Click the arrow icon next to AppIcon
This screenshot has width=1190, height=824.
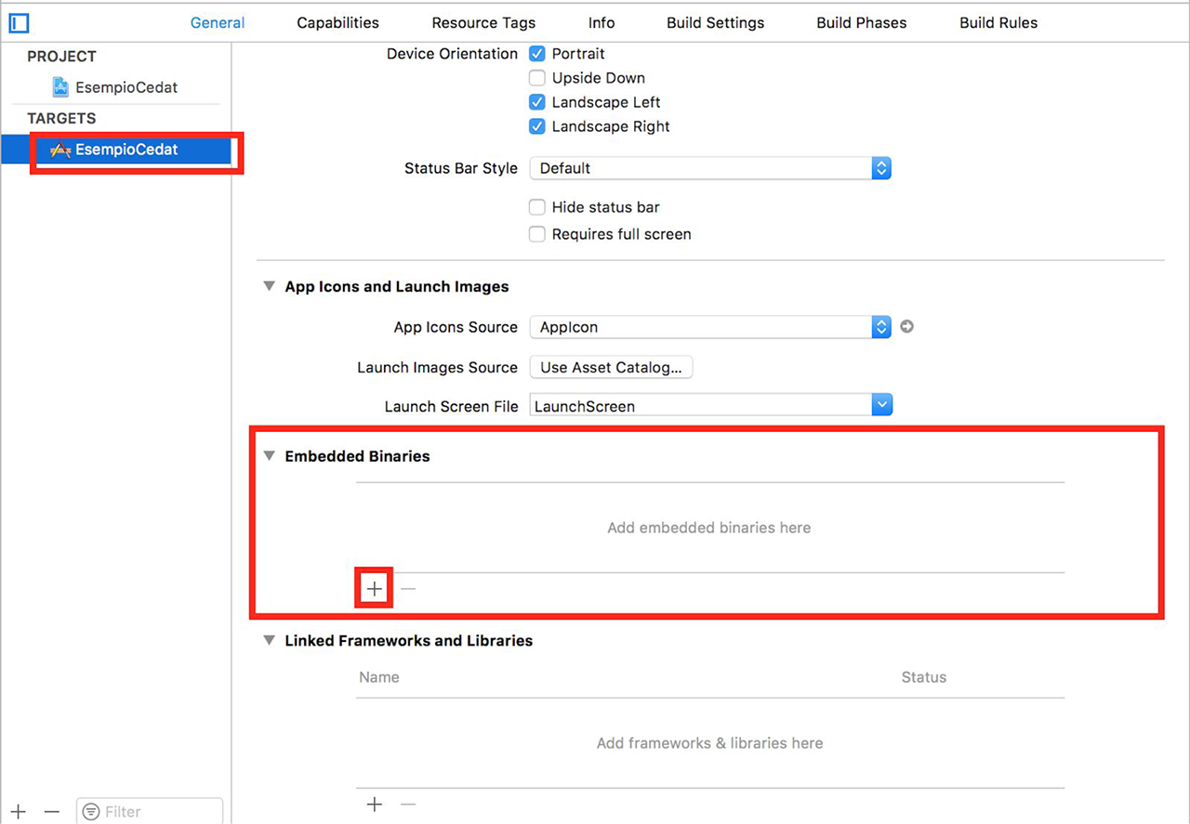pos(906,327)
